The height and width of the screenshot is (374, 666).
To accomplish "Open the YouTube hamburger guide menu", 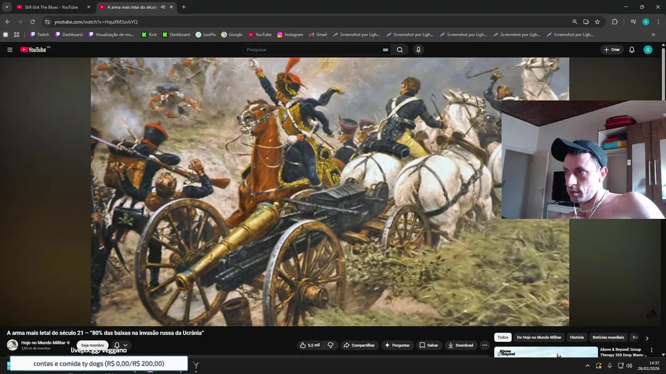I will (10, 50).
